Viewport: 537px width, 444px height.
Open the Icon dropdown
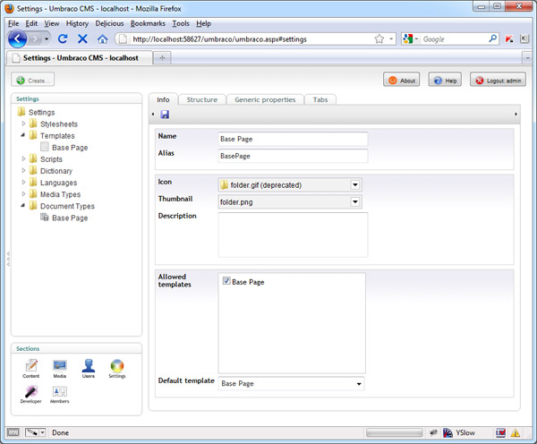355,185
